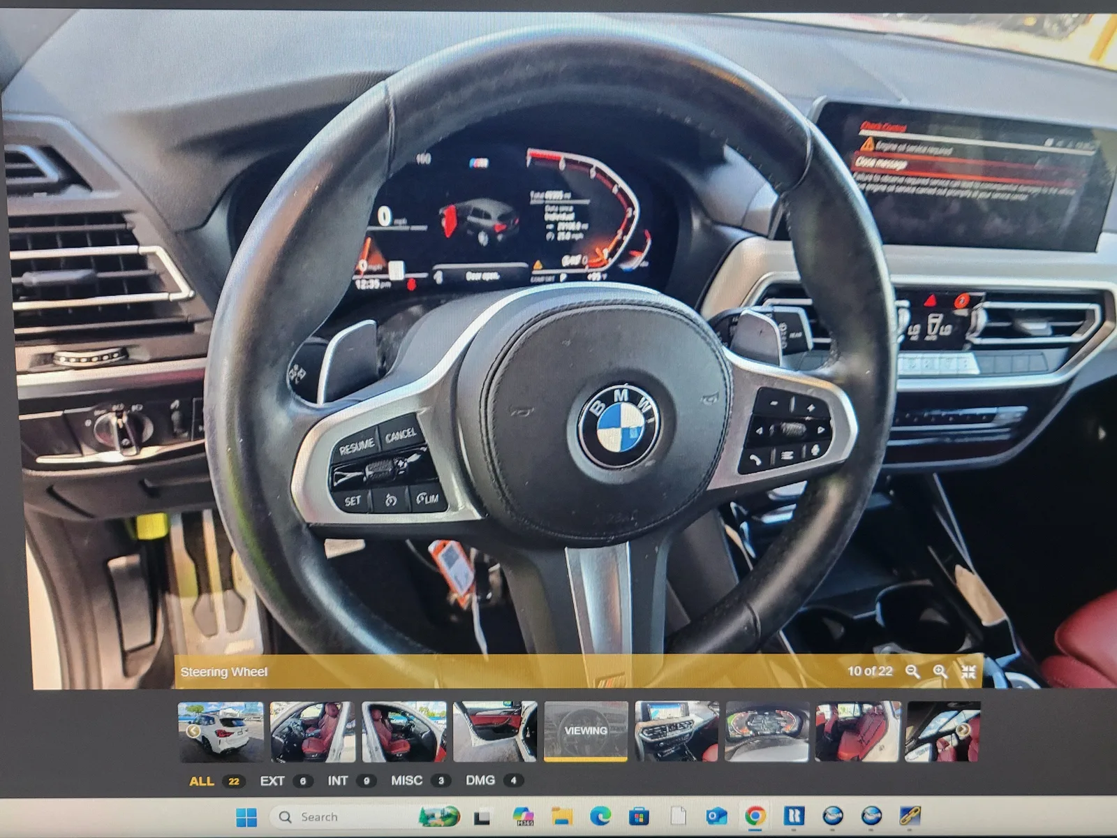Open the Windows Start menu
This screenshot has height=838, width=1117.
(x=246, y=817)
